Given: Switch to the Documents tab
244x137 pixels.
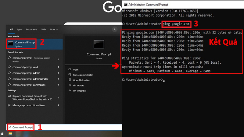Looking at the screenshot, I should pyautogui.click(x=31, y=30).
